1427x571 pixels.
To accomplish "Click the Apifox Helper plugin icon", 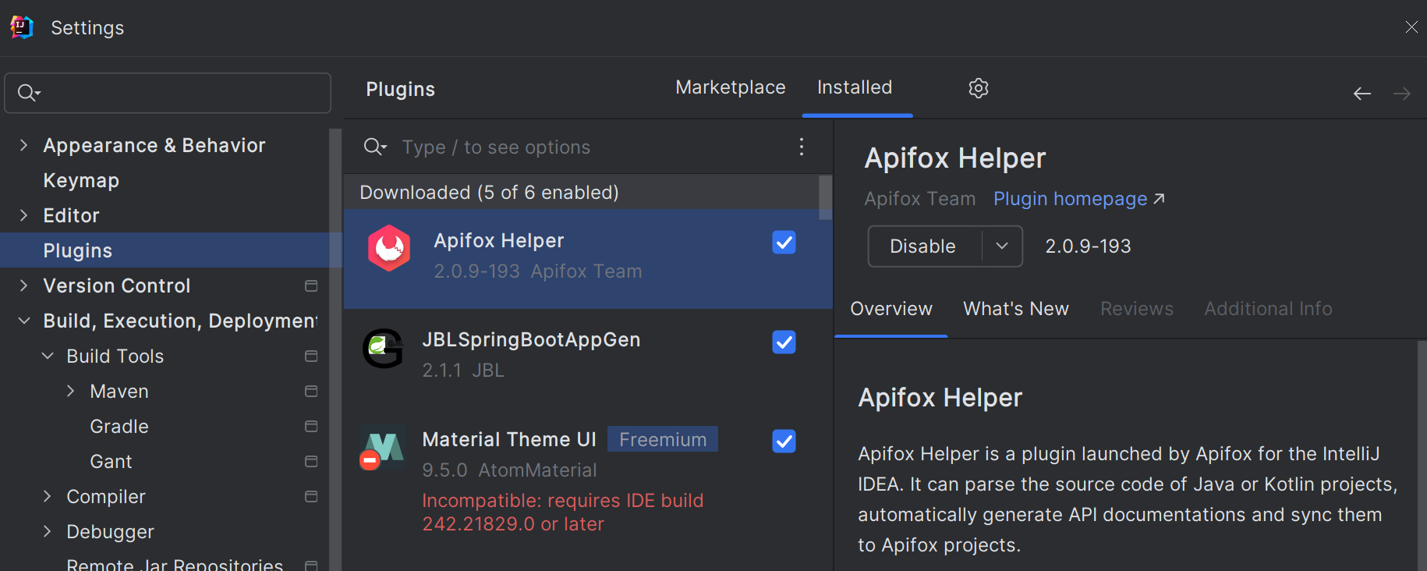I will pyautogui.click(x=389, y=248).
